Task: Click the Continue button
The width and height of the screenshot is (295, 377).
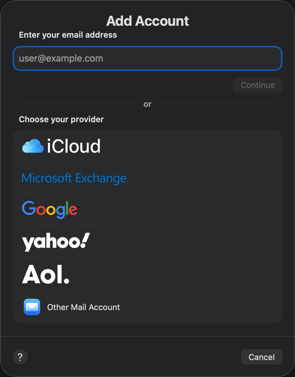Action: (258, 85)
